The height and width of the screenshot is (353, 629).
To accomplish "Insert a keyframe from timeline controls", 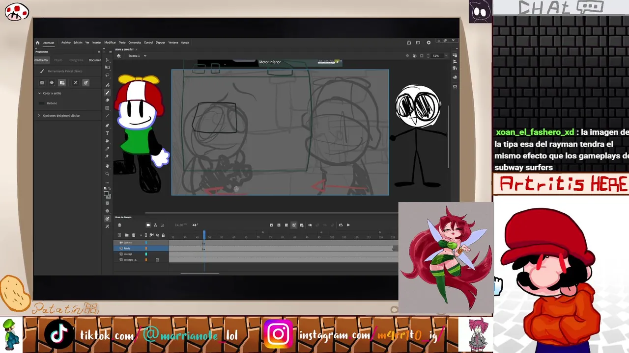I will (271, 225).
